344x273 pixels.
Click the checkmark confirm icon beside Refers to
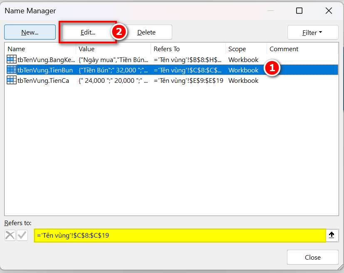(22, 235)
